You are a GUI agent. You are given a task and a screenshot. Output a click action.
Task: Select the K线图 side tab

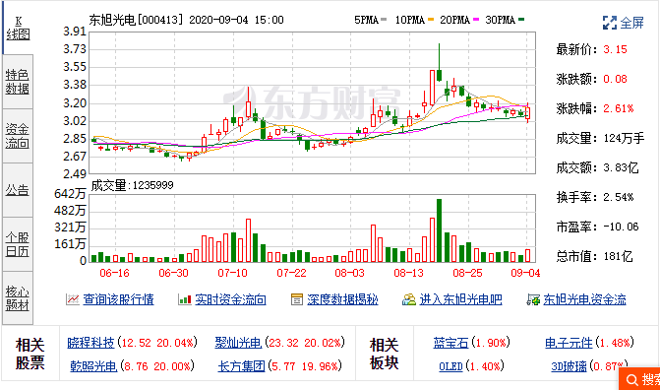(x=18, y=28)
